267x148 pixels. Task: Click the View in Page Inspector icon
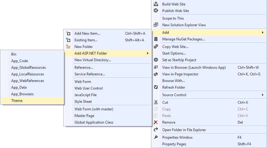(x=156, y=74)
